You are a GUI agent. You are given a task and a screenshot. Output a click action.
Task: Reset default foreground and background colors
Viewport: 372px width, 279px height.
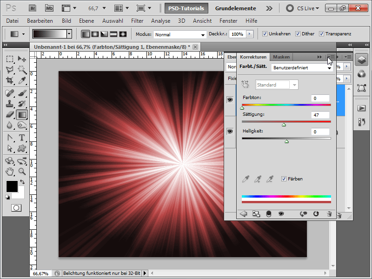tap(7, 197)
